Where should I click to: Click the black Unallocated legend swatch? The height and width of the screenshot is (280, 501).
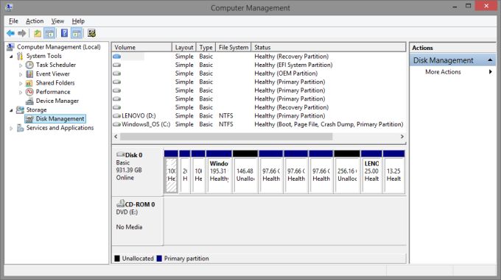point(117,259)
